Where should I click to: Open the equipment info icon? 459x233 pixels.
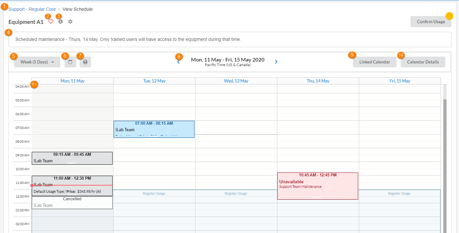(x=61, y=22)
